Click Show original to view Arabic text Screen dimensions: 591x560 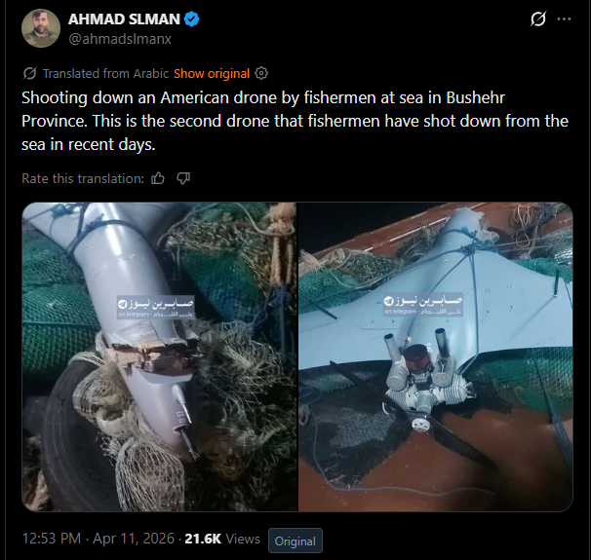[x=212, y=73]
